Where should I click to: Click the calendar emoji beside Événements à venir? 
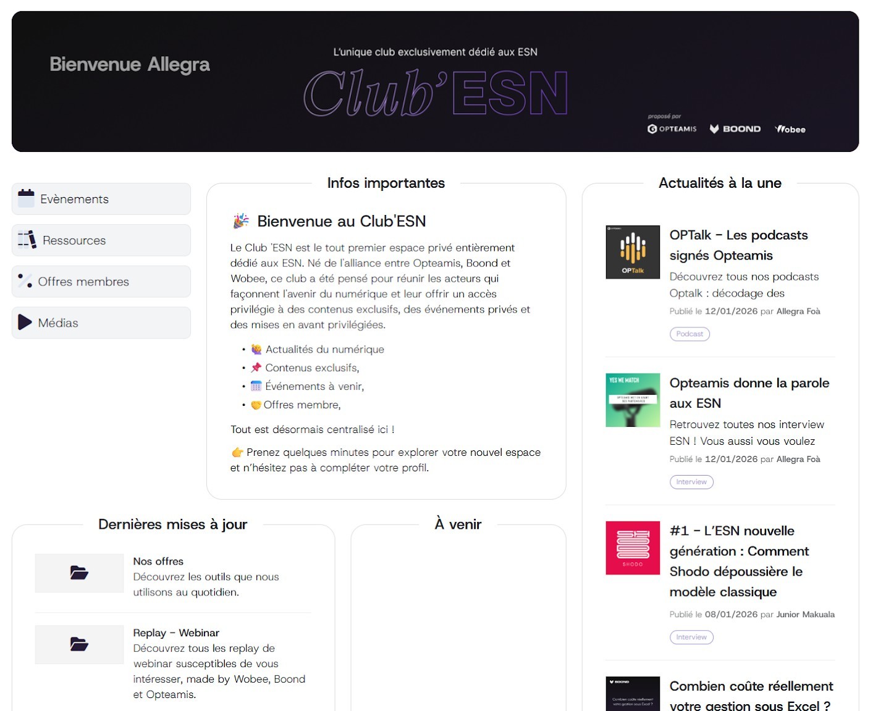tap(256, 386)
